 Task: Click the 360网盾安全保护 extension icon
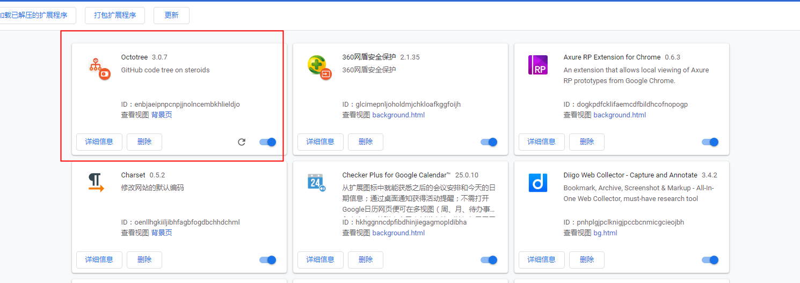tap(319, 67)
